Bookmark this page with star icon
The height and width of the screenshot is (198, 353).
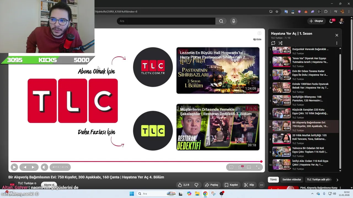[277, 12]
